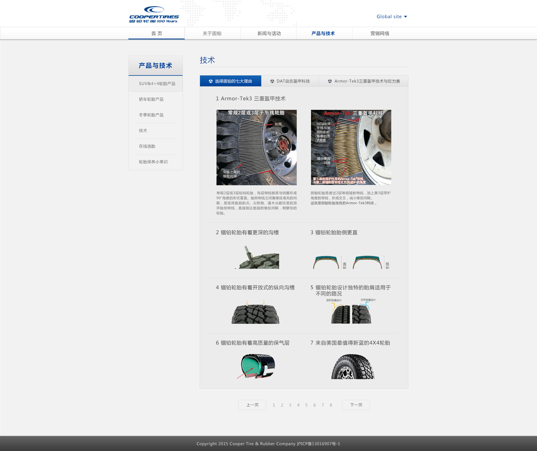The width and height of the screenshot is (537, 451).
Task: Go to pagination page 3
Action: tap(290, 405)
